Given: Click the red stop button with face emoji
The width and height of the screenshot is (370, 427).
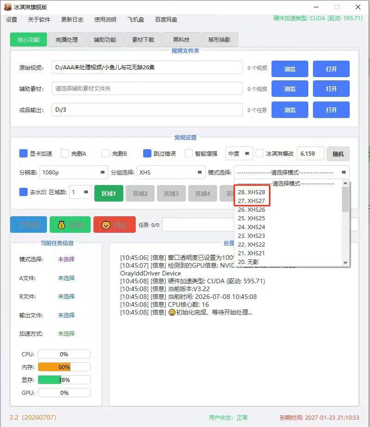Looking at the screenshot, I should pyautogui.click(x=114, y=225).
